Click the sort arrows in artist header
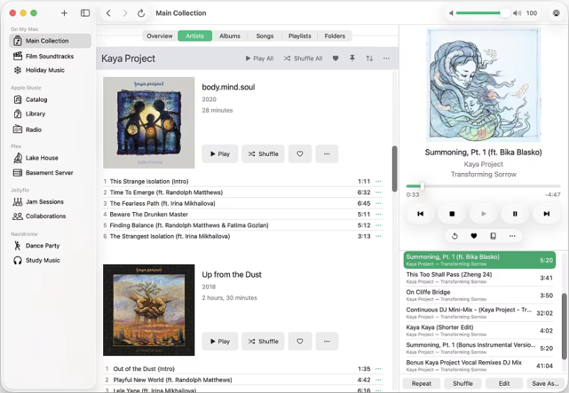The width and height of the screenshot is (569, 393). click(x=369, y=58)
